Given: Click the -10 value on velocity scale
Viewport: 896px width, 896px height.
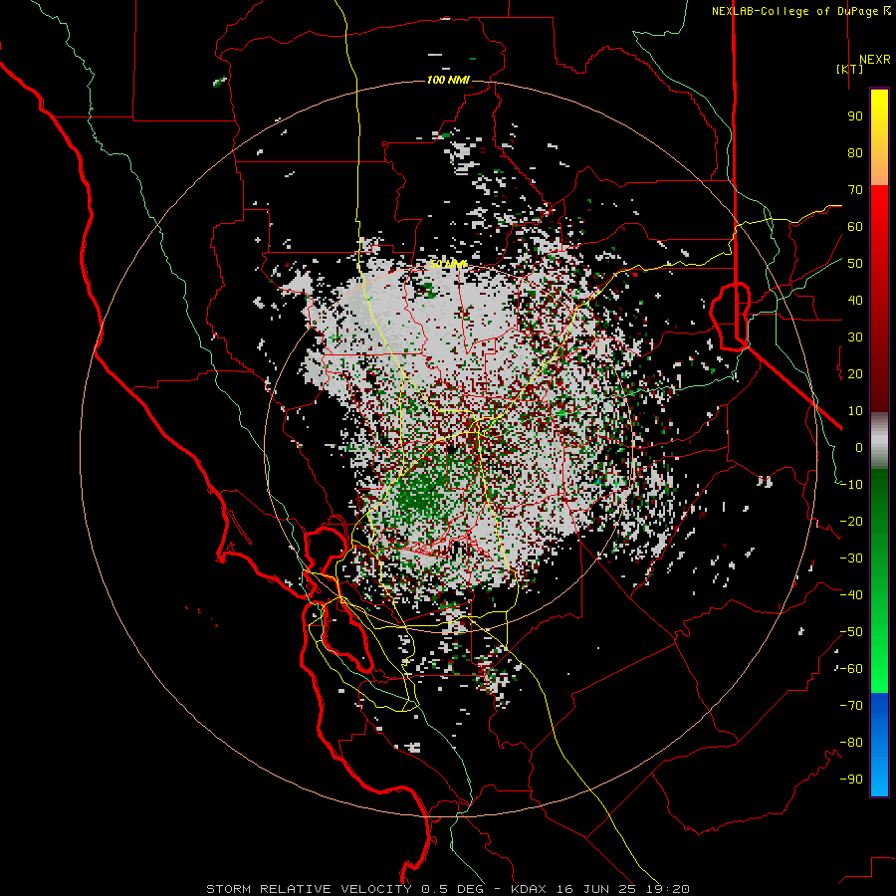Looking at the screenshot, I should [x=851, y=485].
